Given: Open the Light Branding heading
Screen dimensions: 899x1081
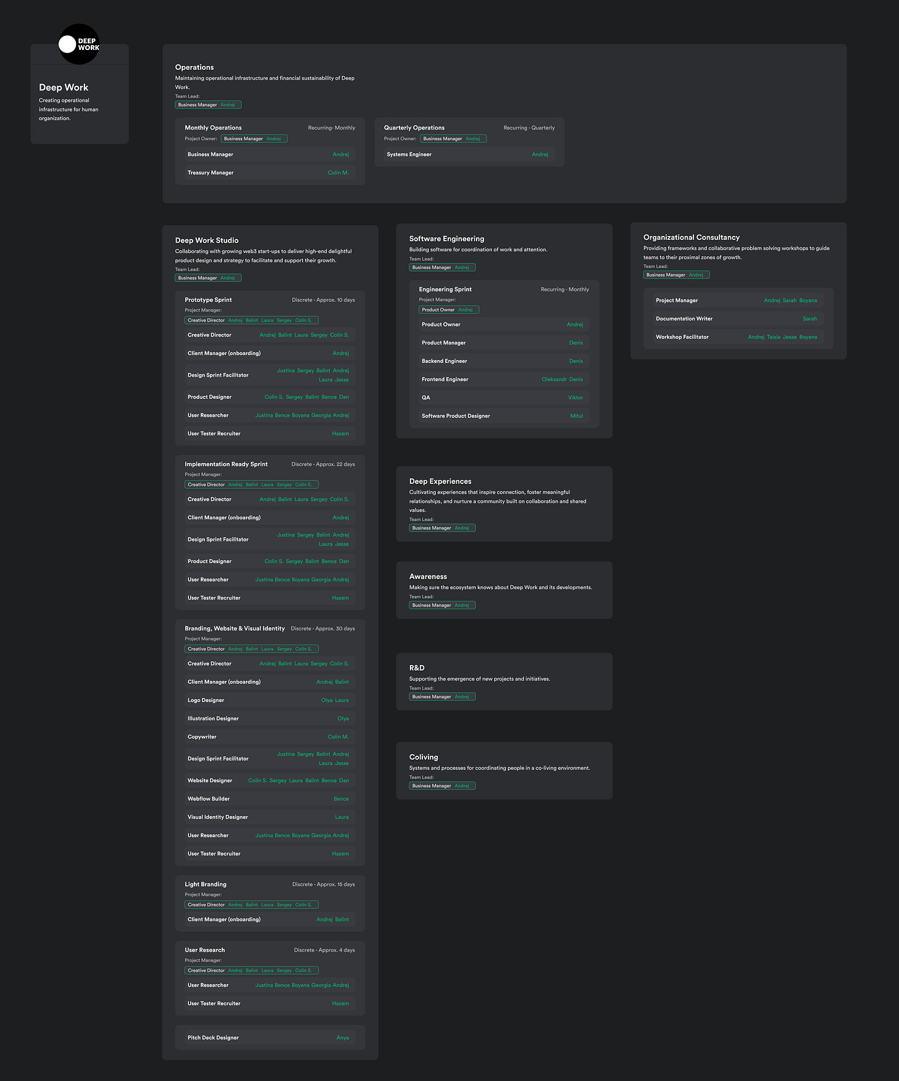Looking at the screenshot, I should (x=206, y=884).
